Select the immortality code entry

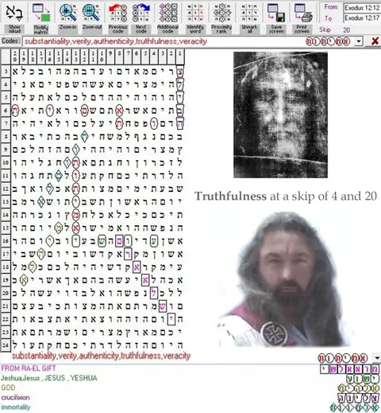(x=16, y=407)
